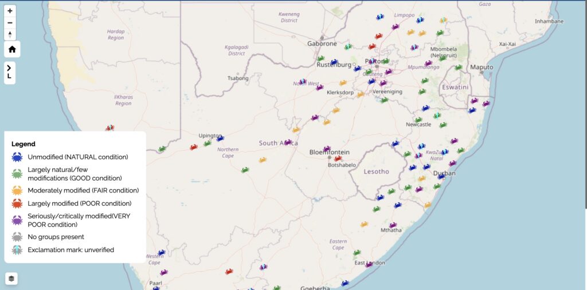The width and height of the screenshot is (587, 290).
Task: Click the purple VERY POOR legend crab
Action: point(17,220)
